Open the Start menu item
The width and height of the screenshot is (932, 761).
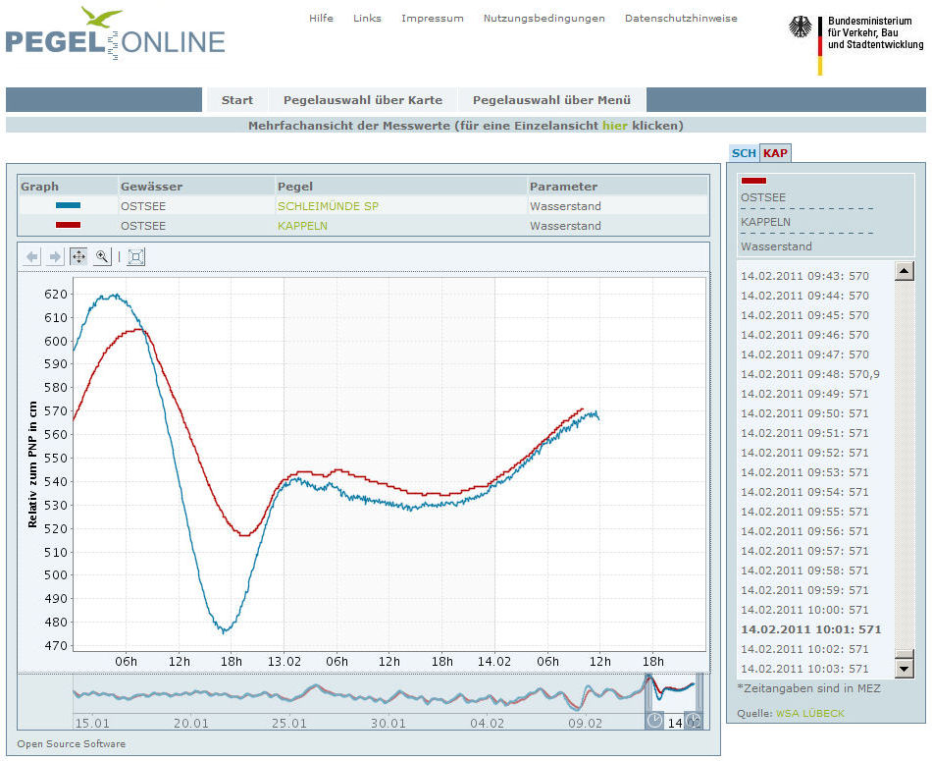coord(237,100)
